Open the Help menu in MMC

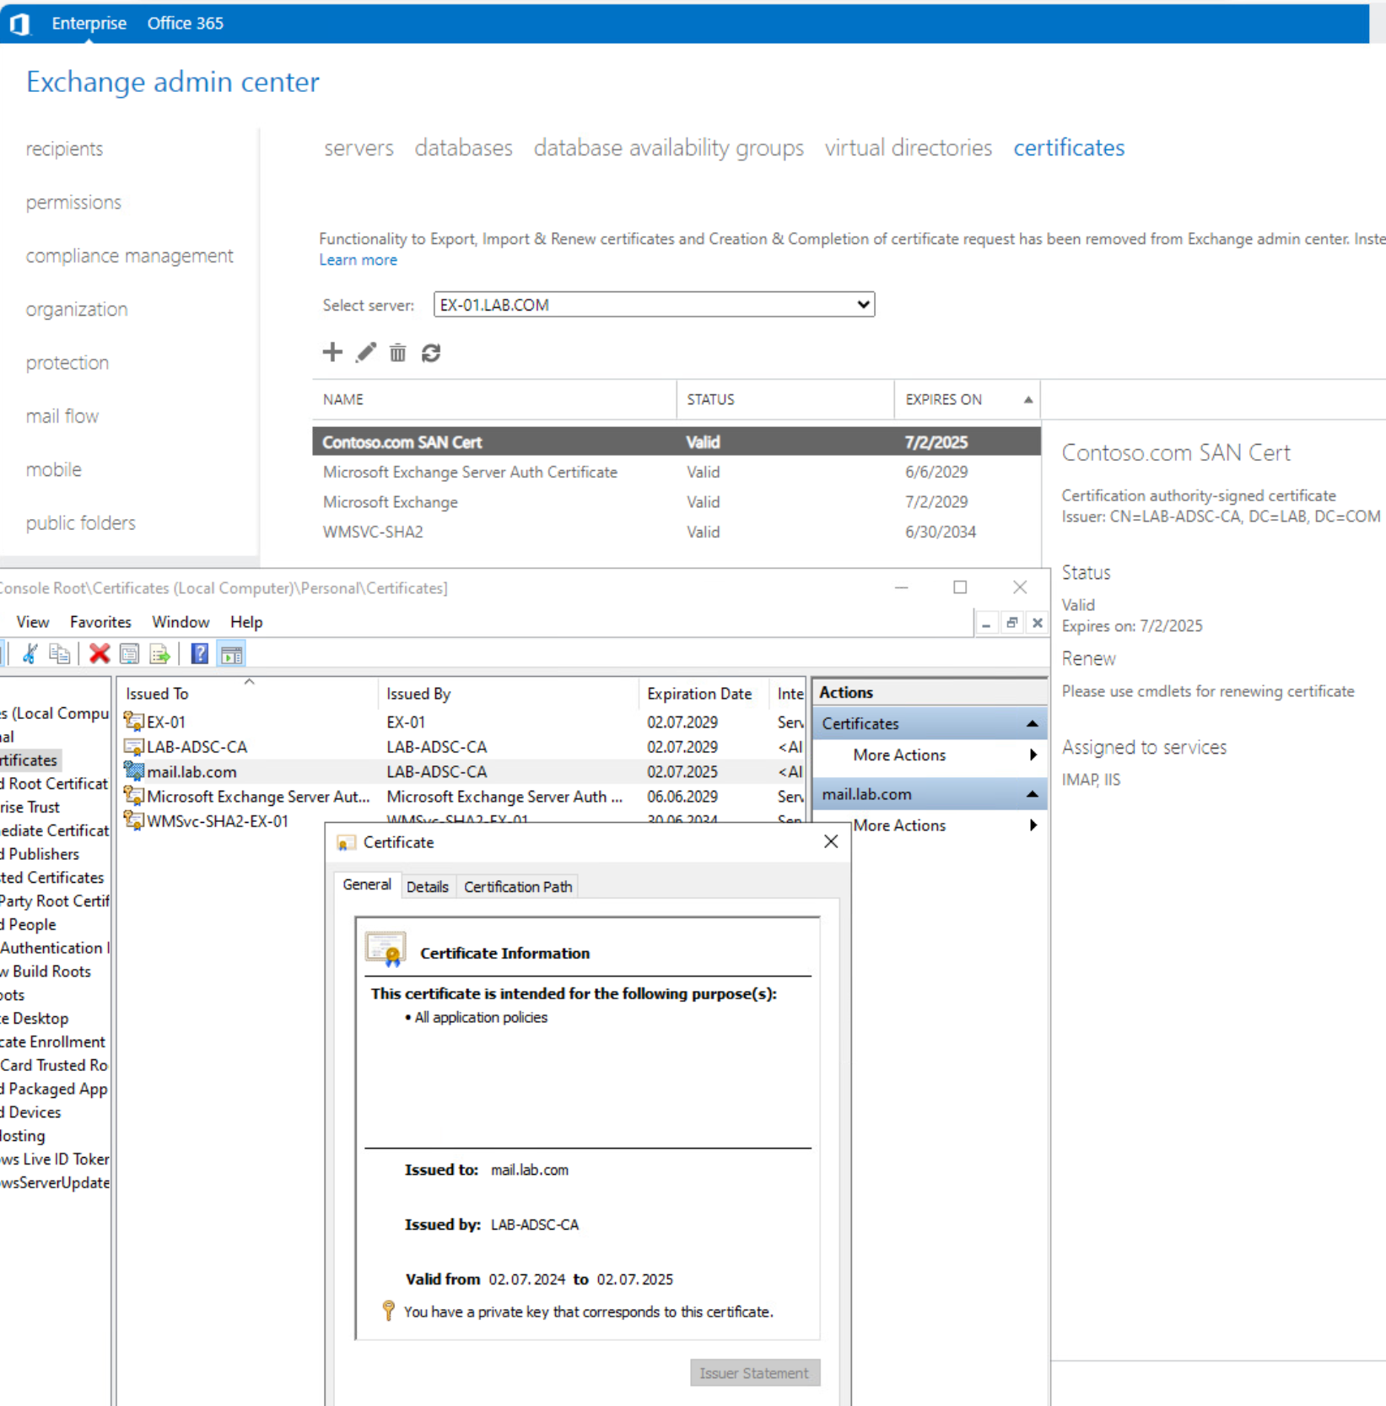246,622
